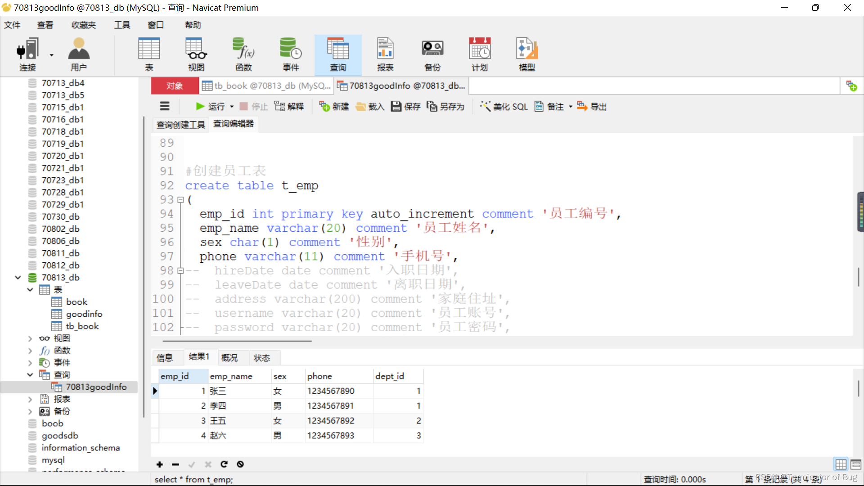Open the 帮助 (Help) menu

coord(193,25)
